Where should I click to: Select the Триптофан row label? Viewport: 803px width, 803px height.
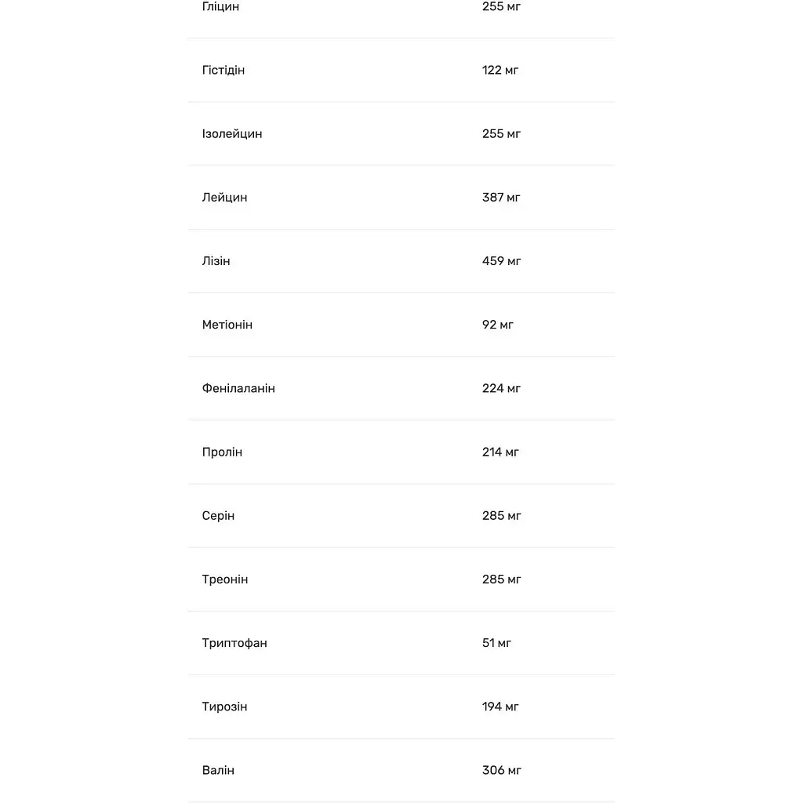point(234,643)
